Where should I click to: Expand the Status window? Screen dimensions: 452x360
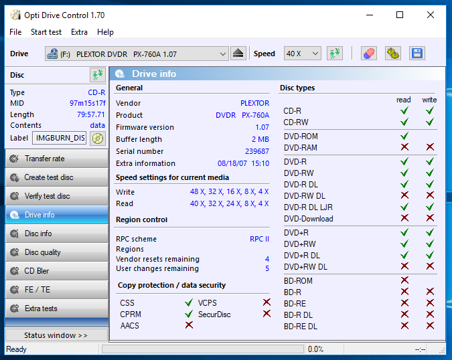point(56,335)
